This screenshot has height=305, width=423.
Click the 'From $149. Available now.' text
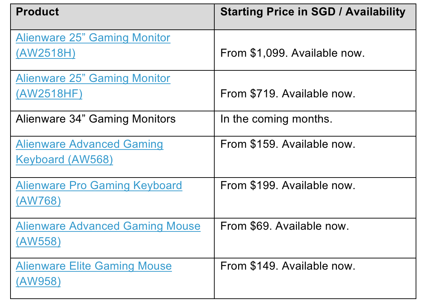click(288, 266)
